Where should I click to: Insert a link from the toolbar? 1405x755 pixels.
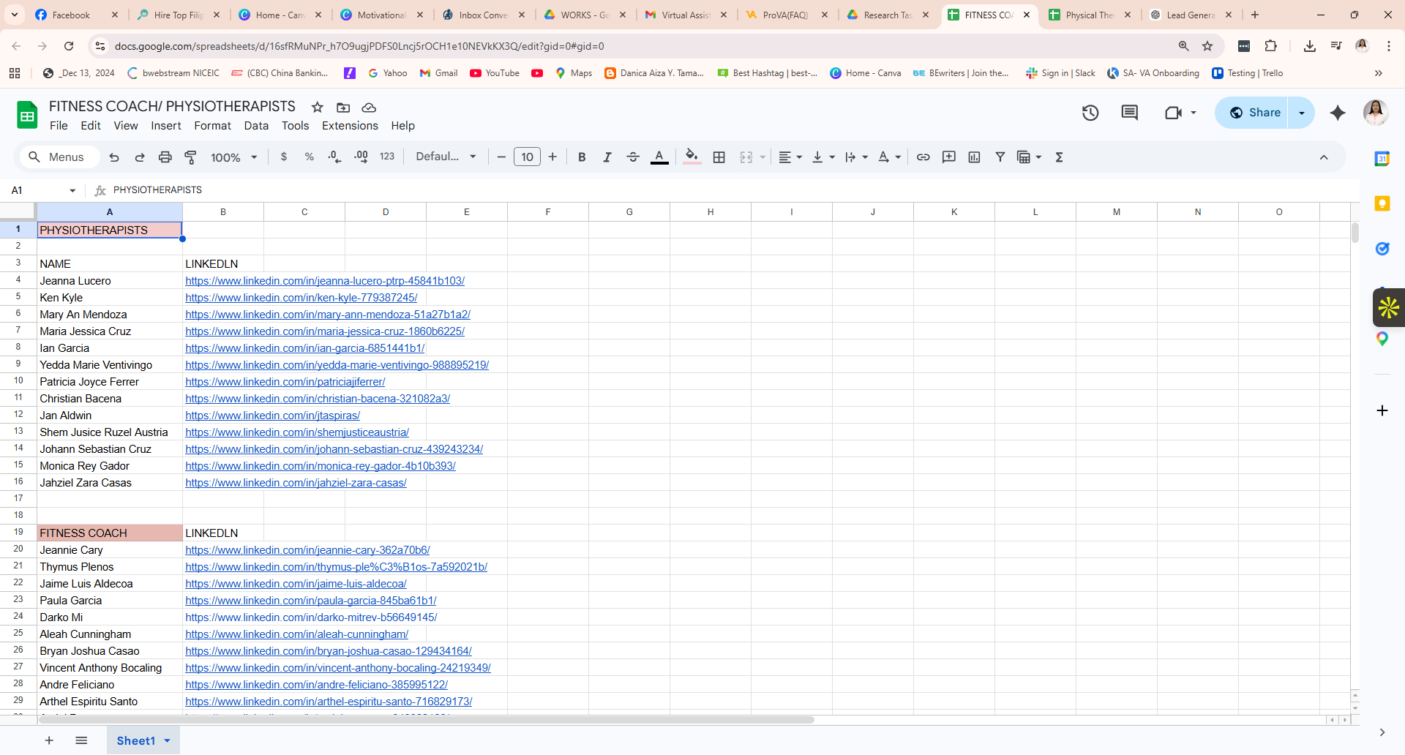tap(923, 157)
